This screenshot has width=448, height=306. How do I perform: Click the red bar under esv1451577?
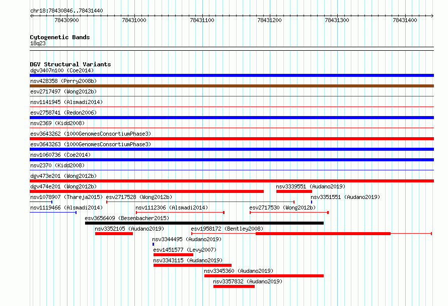point(174,255)
